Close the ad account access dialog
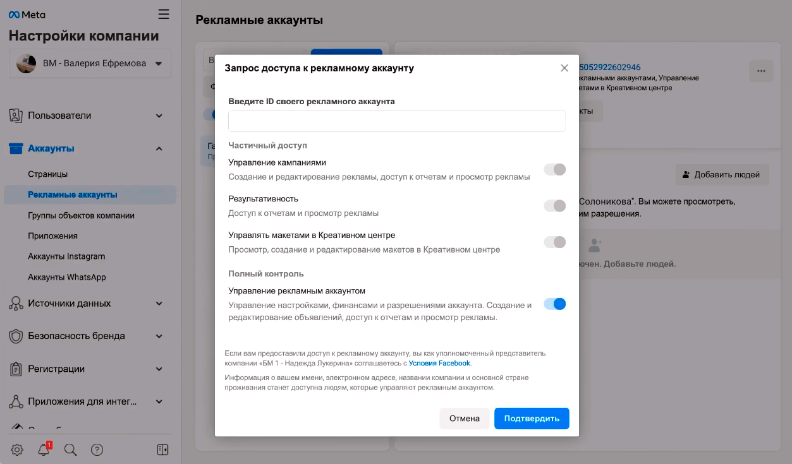The width and height of the screenshot is (792, 464). coord(564,68)
